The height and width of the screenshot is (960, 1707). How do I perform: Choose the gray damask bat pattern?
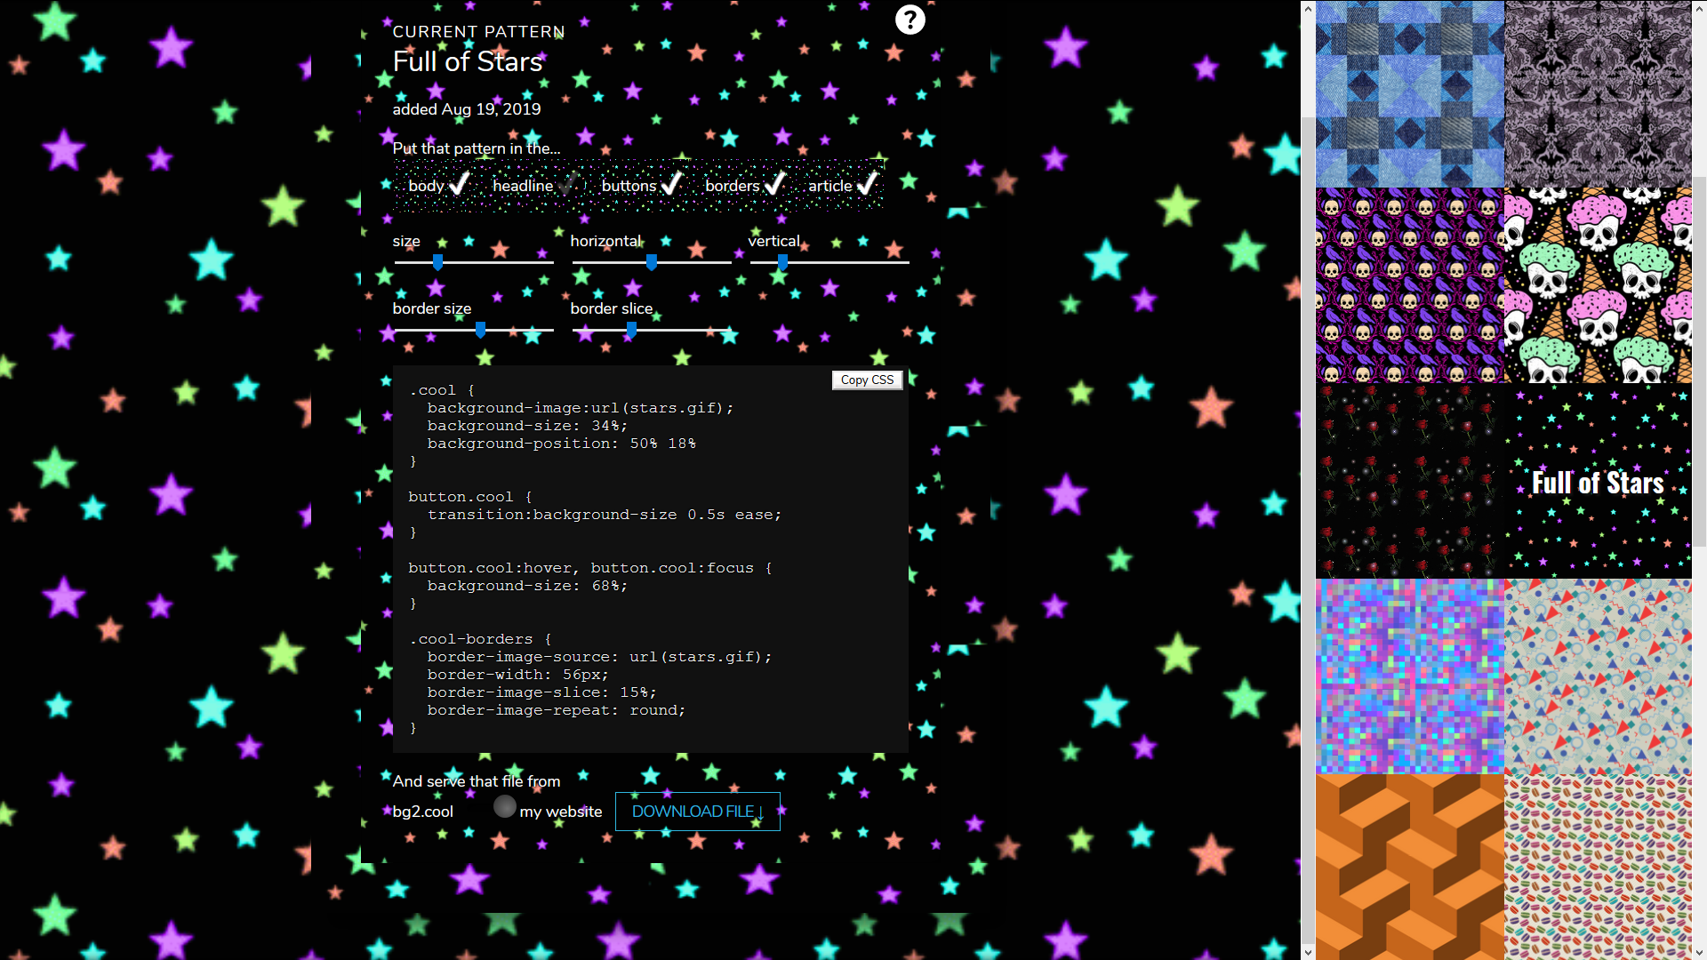(x=1598, y=93)
